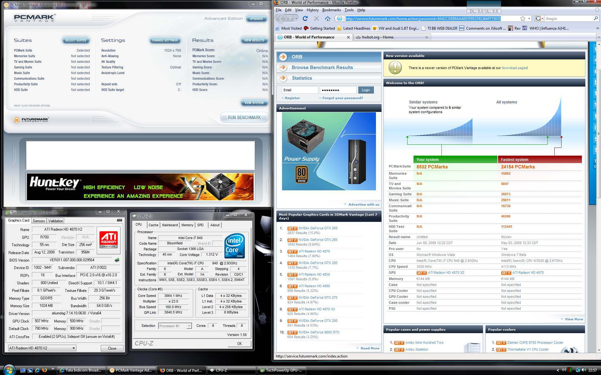Viewport: 601px width, 375px height.
Task: Click UPGRADE button in PCMark
Action: pos(256,19)
